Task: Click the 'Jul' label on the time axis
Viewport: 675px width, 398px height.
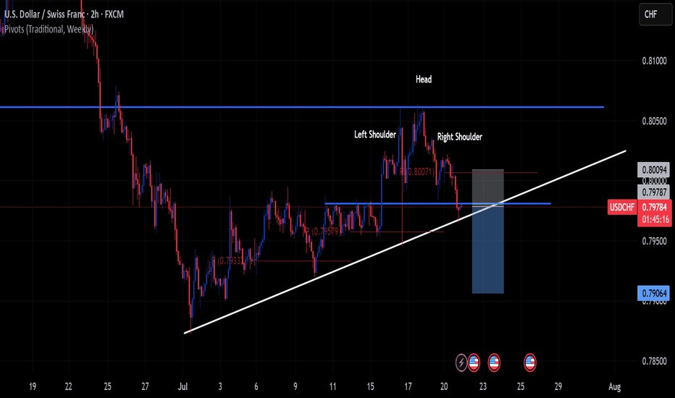Action: click(183, 386)
